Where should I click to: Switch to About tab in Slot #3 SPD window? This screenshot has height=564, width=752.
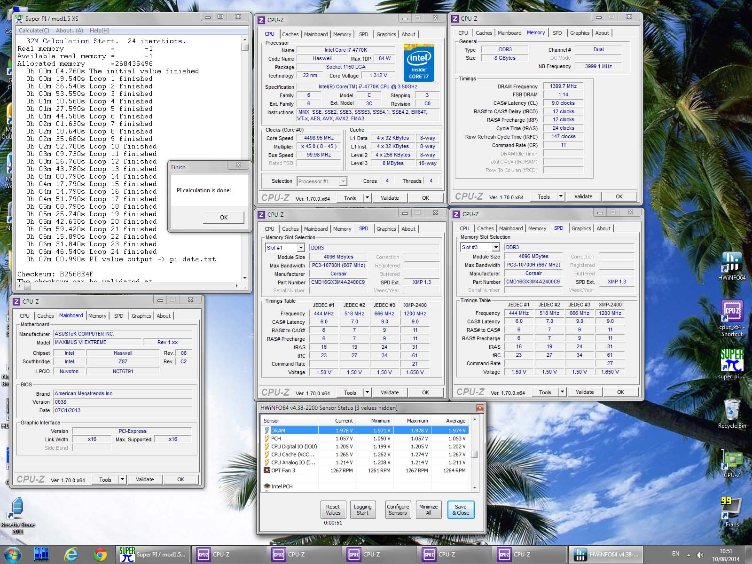[603, 228]
